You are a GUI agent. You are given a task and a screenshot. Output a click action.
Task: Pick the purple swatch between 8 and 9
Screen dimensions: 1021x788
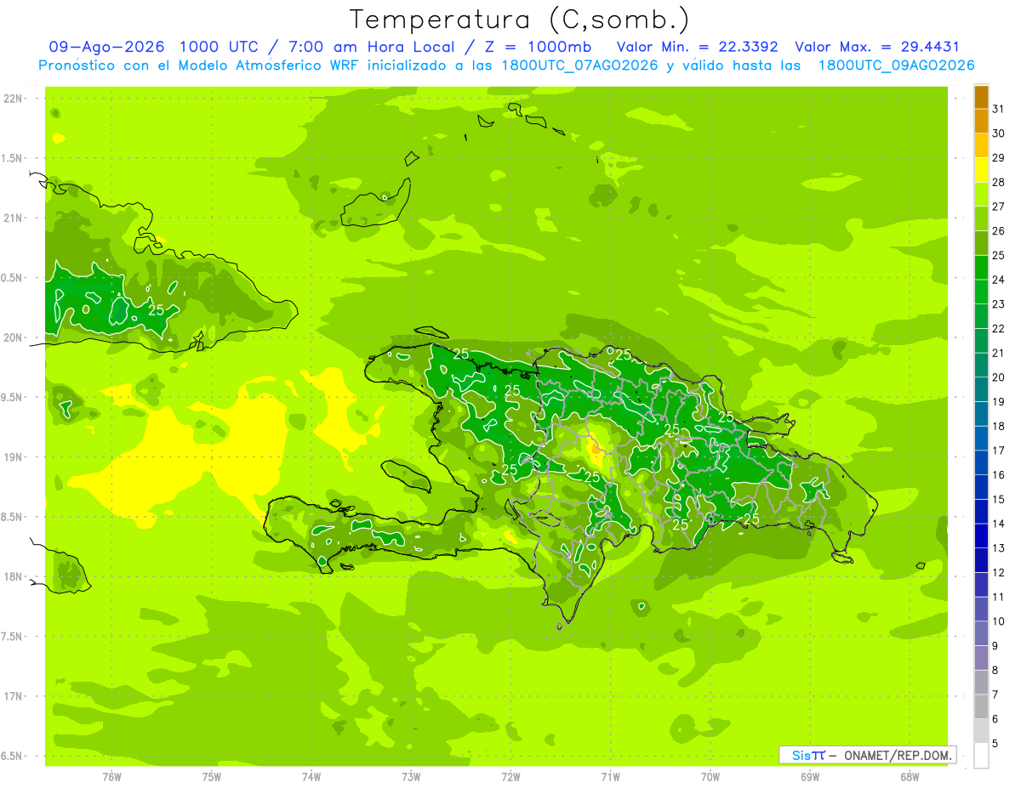point(981,658)
